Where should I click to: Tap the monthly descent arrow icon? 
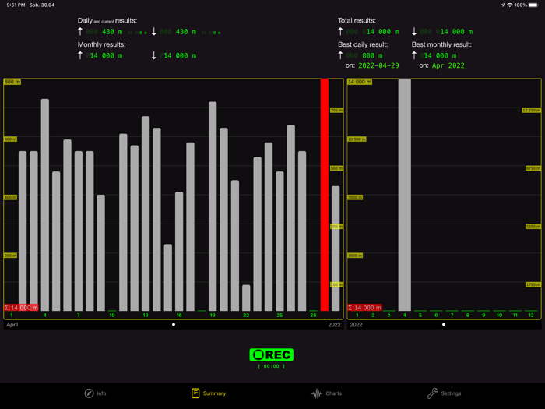pyautogui.click(x=154, y=55)
